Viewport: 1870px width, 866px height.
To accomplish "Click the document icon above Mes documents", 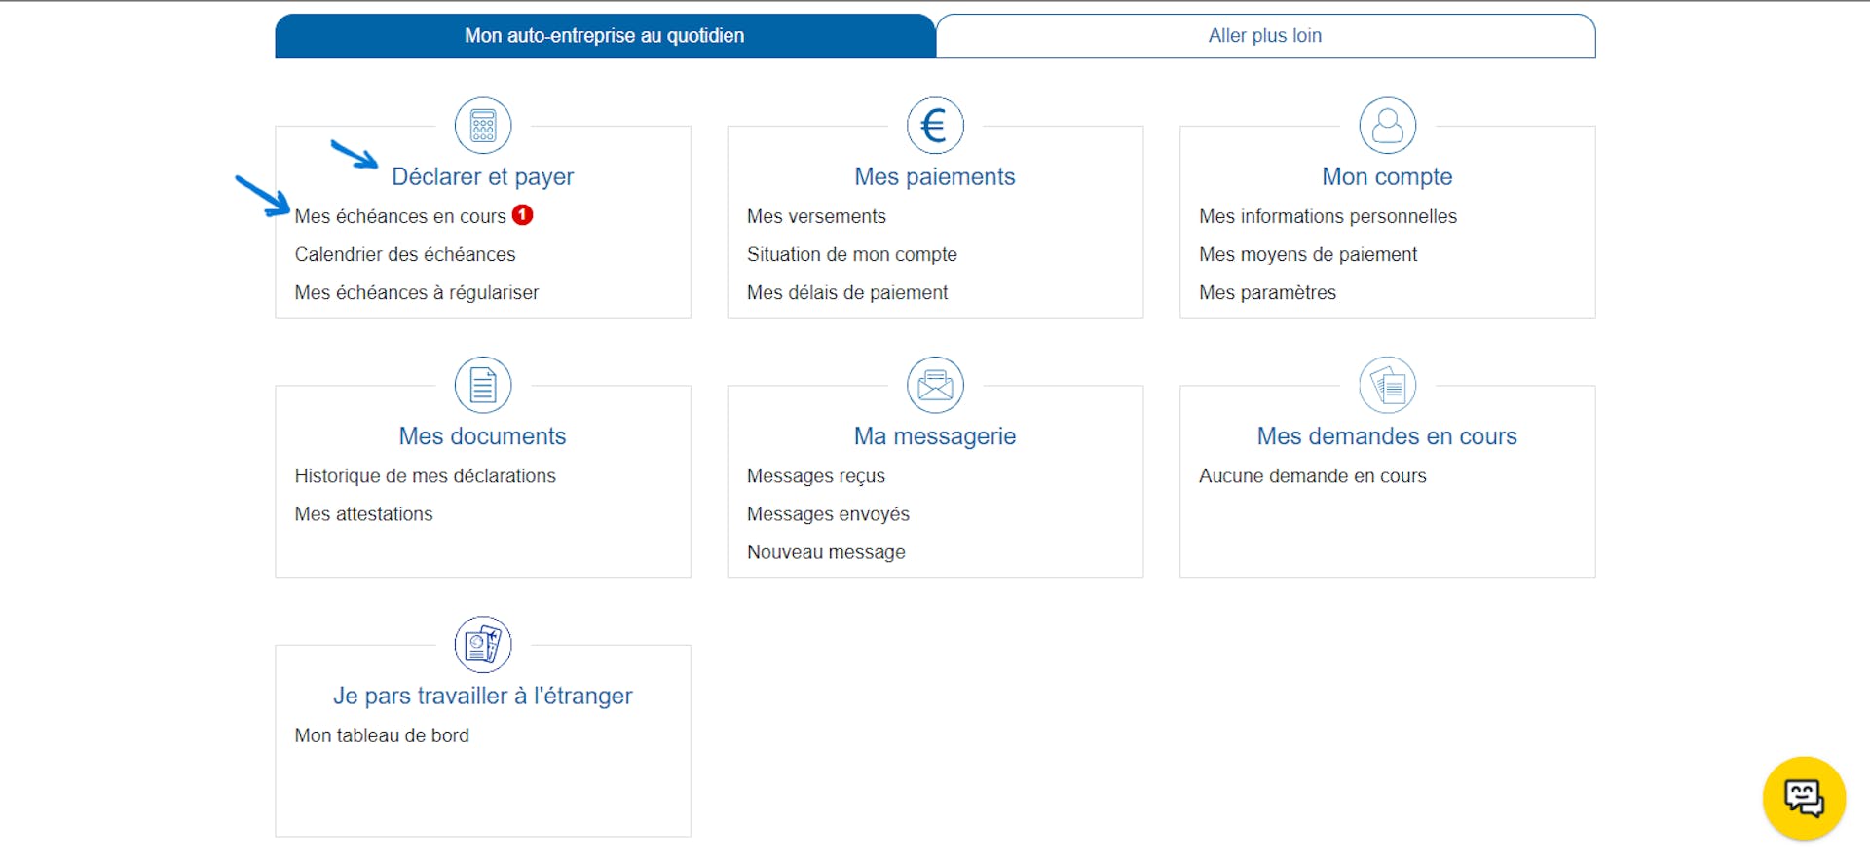I will 483,385.
